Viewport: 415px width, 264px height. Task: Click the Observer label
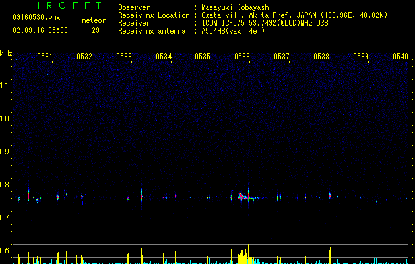point(134,7)
